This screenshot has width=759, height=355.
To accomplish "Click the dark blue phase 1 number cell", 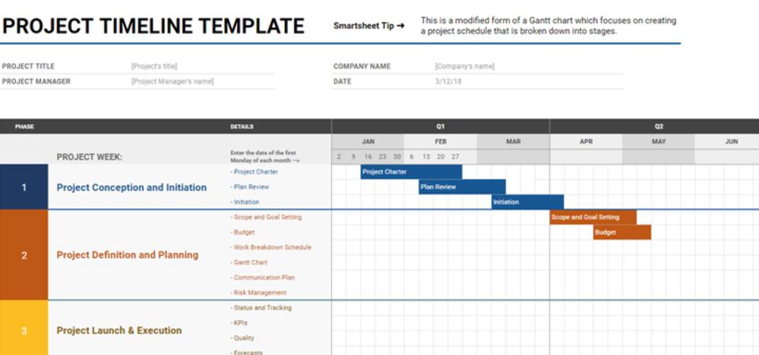I will coord(24,187).
